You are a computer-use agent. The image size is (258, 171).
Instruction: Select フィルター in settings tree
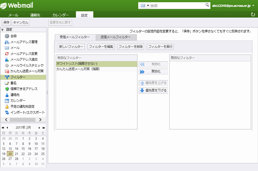23,77
